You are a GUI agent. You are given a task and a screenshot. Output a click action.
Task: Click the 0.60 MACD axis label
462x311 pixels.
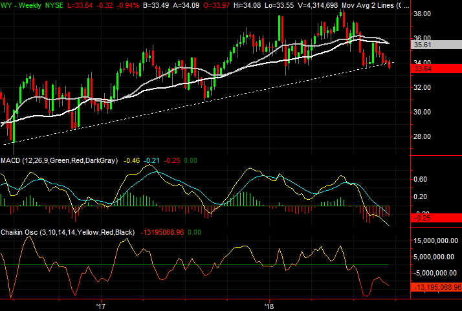coord(420,179)
